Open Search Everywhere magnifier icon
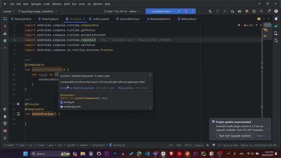 261,11
